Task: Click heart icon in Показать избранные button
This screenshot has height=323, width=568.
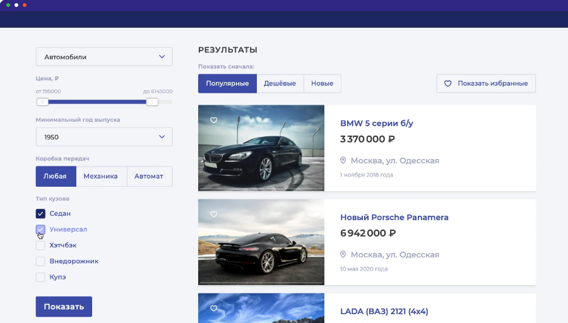Action: (x=448, y=83)
